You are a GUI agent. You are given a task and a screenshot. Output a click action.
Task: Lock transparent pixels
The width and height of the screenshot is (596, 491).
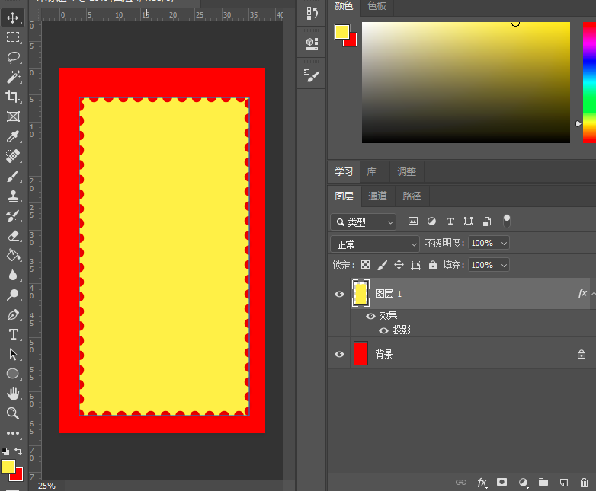[365, 265]
